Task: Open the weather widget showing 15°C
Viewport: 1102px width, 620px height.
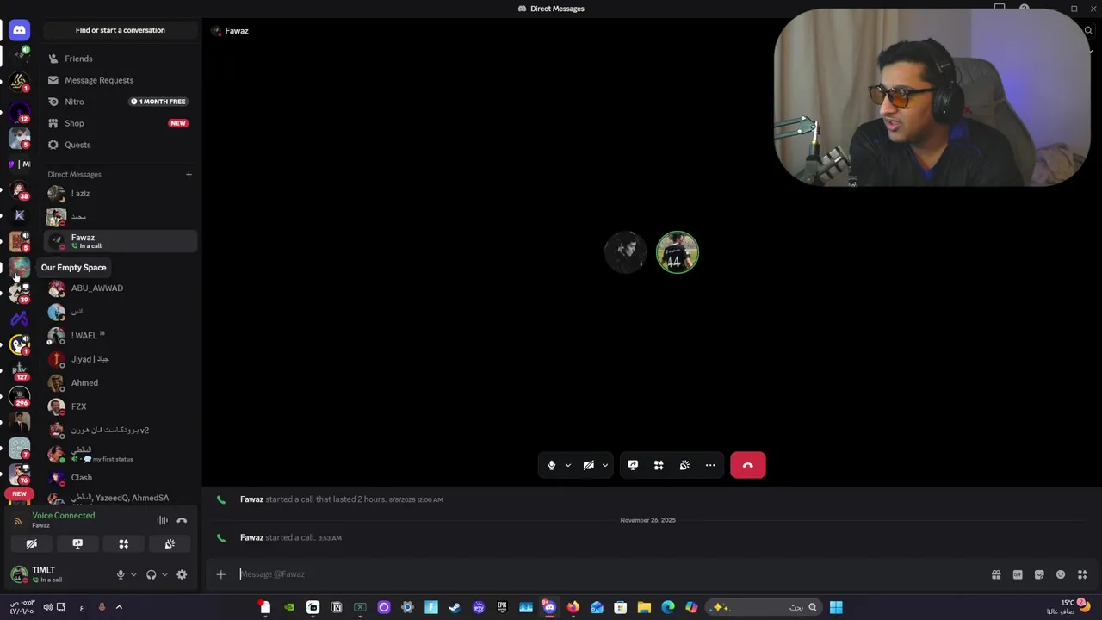Action: coord(1068,607)
